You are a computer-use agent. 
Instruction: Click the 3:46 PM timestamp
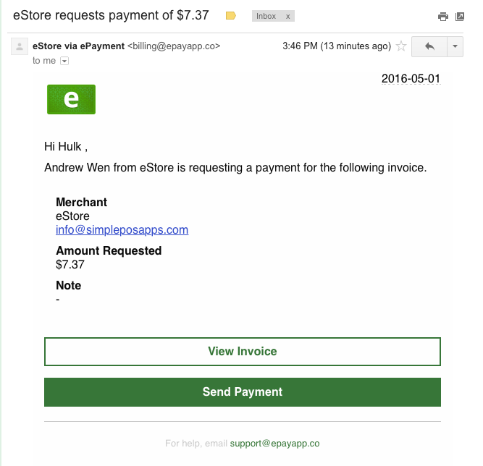point(337,46)
